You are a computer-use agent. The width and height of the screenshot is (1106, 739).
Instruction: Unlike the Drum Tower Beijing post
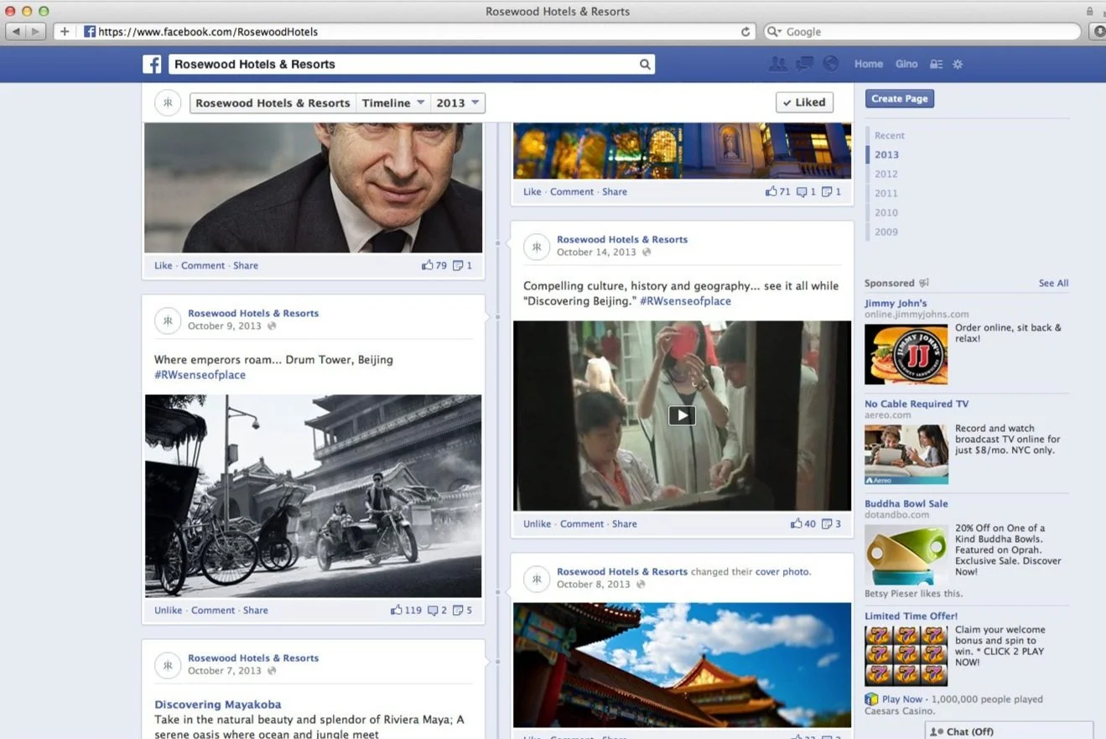click(168, 610)
